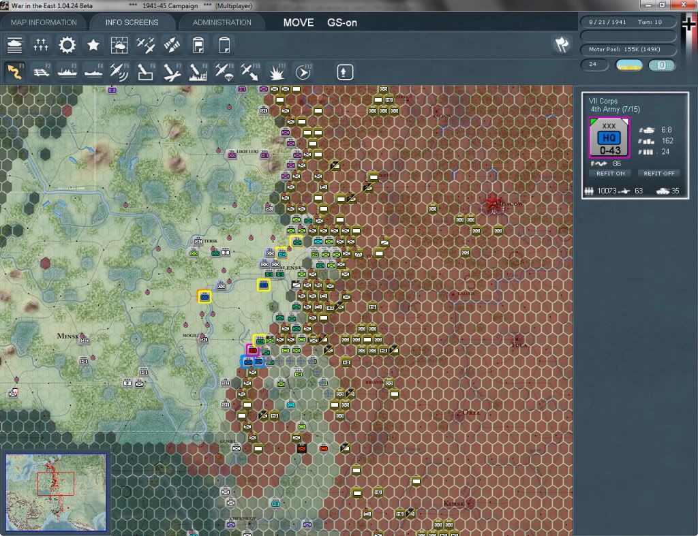Viewport: 698px width, 536px height.
Task: Open the weather map grid icon
Action: pyautogui.click(x=119, y=45)
